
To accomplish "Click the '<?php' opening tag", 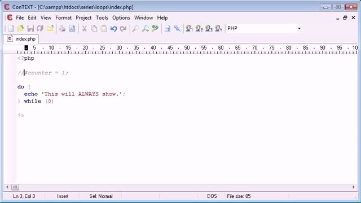I will click(26, 58).
